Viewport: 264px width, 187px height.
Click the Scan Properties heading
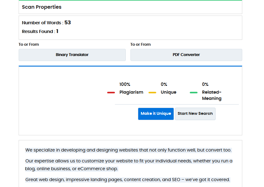(42, 7)
